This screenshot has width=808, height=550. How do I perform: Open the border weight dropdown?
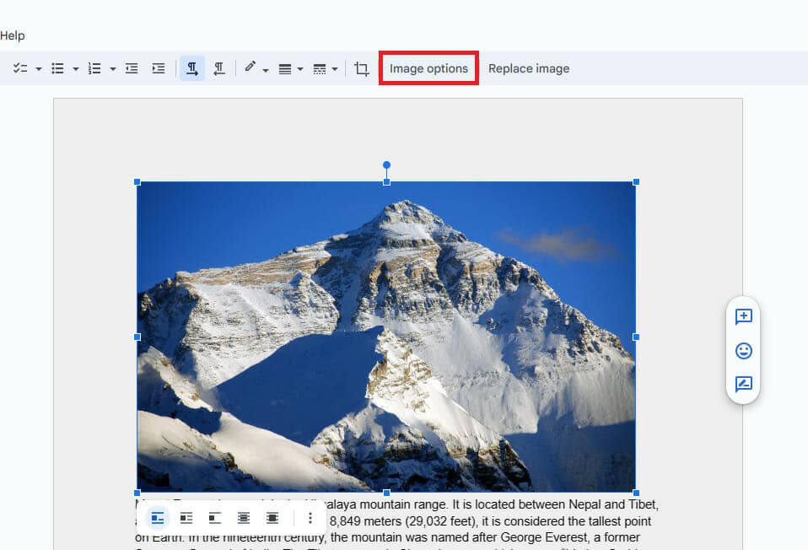(x=290, y=69)
